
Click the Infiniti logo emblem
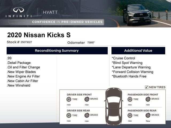(18, 10)
